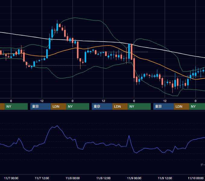
Task: Click the LDN session block on 11/8
Action: (x=120, y=106)
